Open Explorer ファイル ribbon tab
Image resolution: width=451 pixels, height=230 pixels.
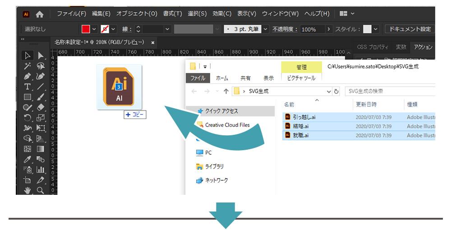[x=198, y=78]
